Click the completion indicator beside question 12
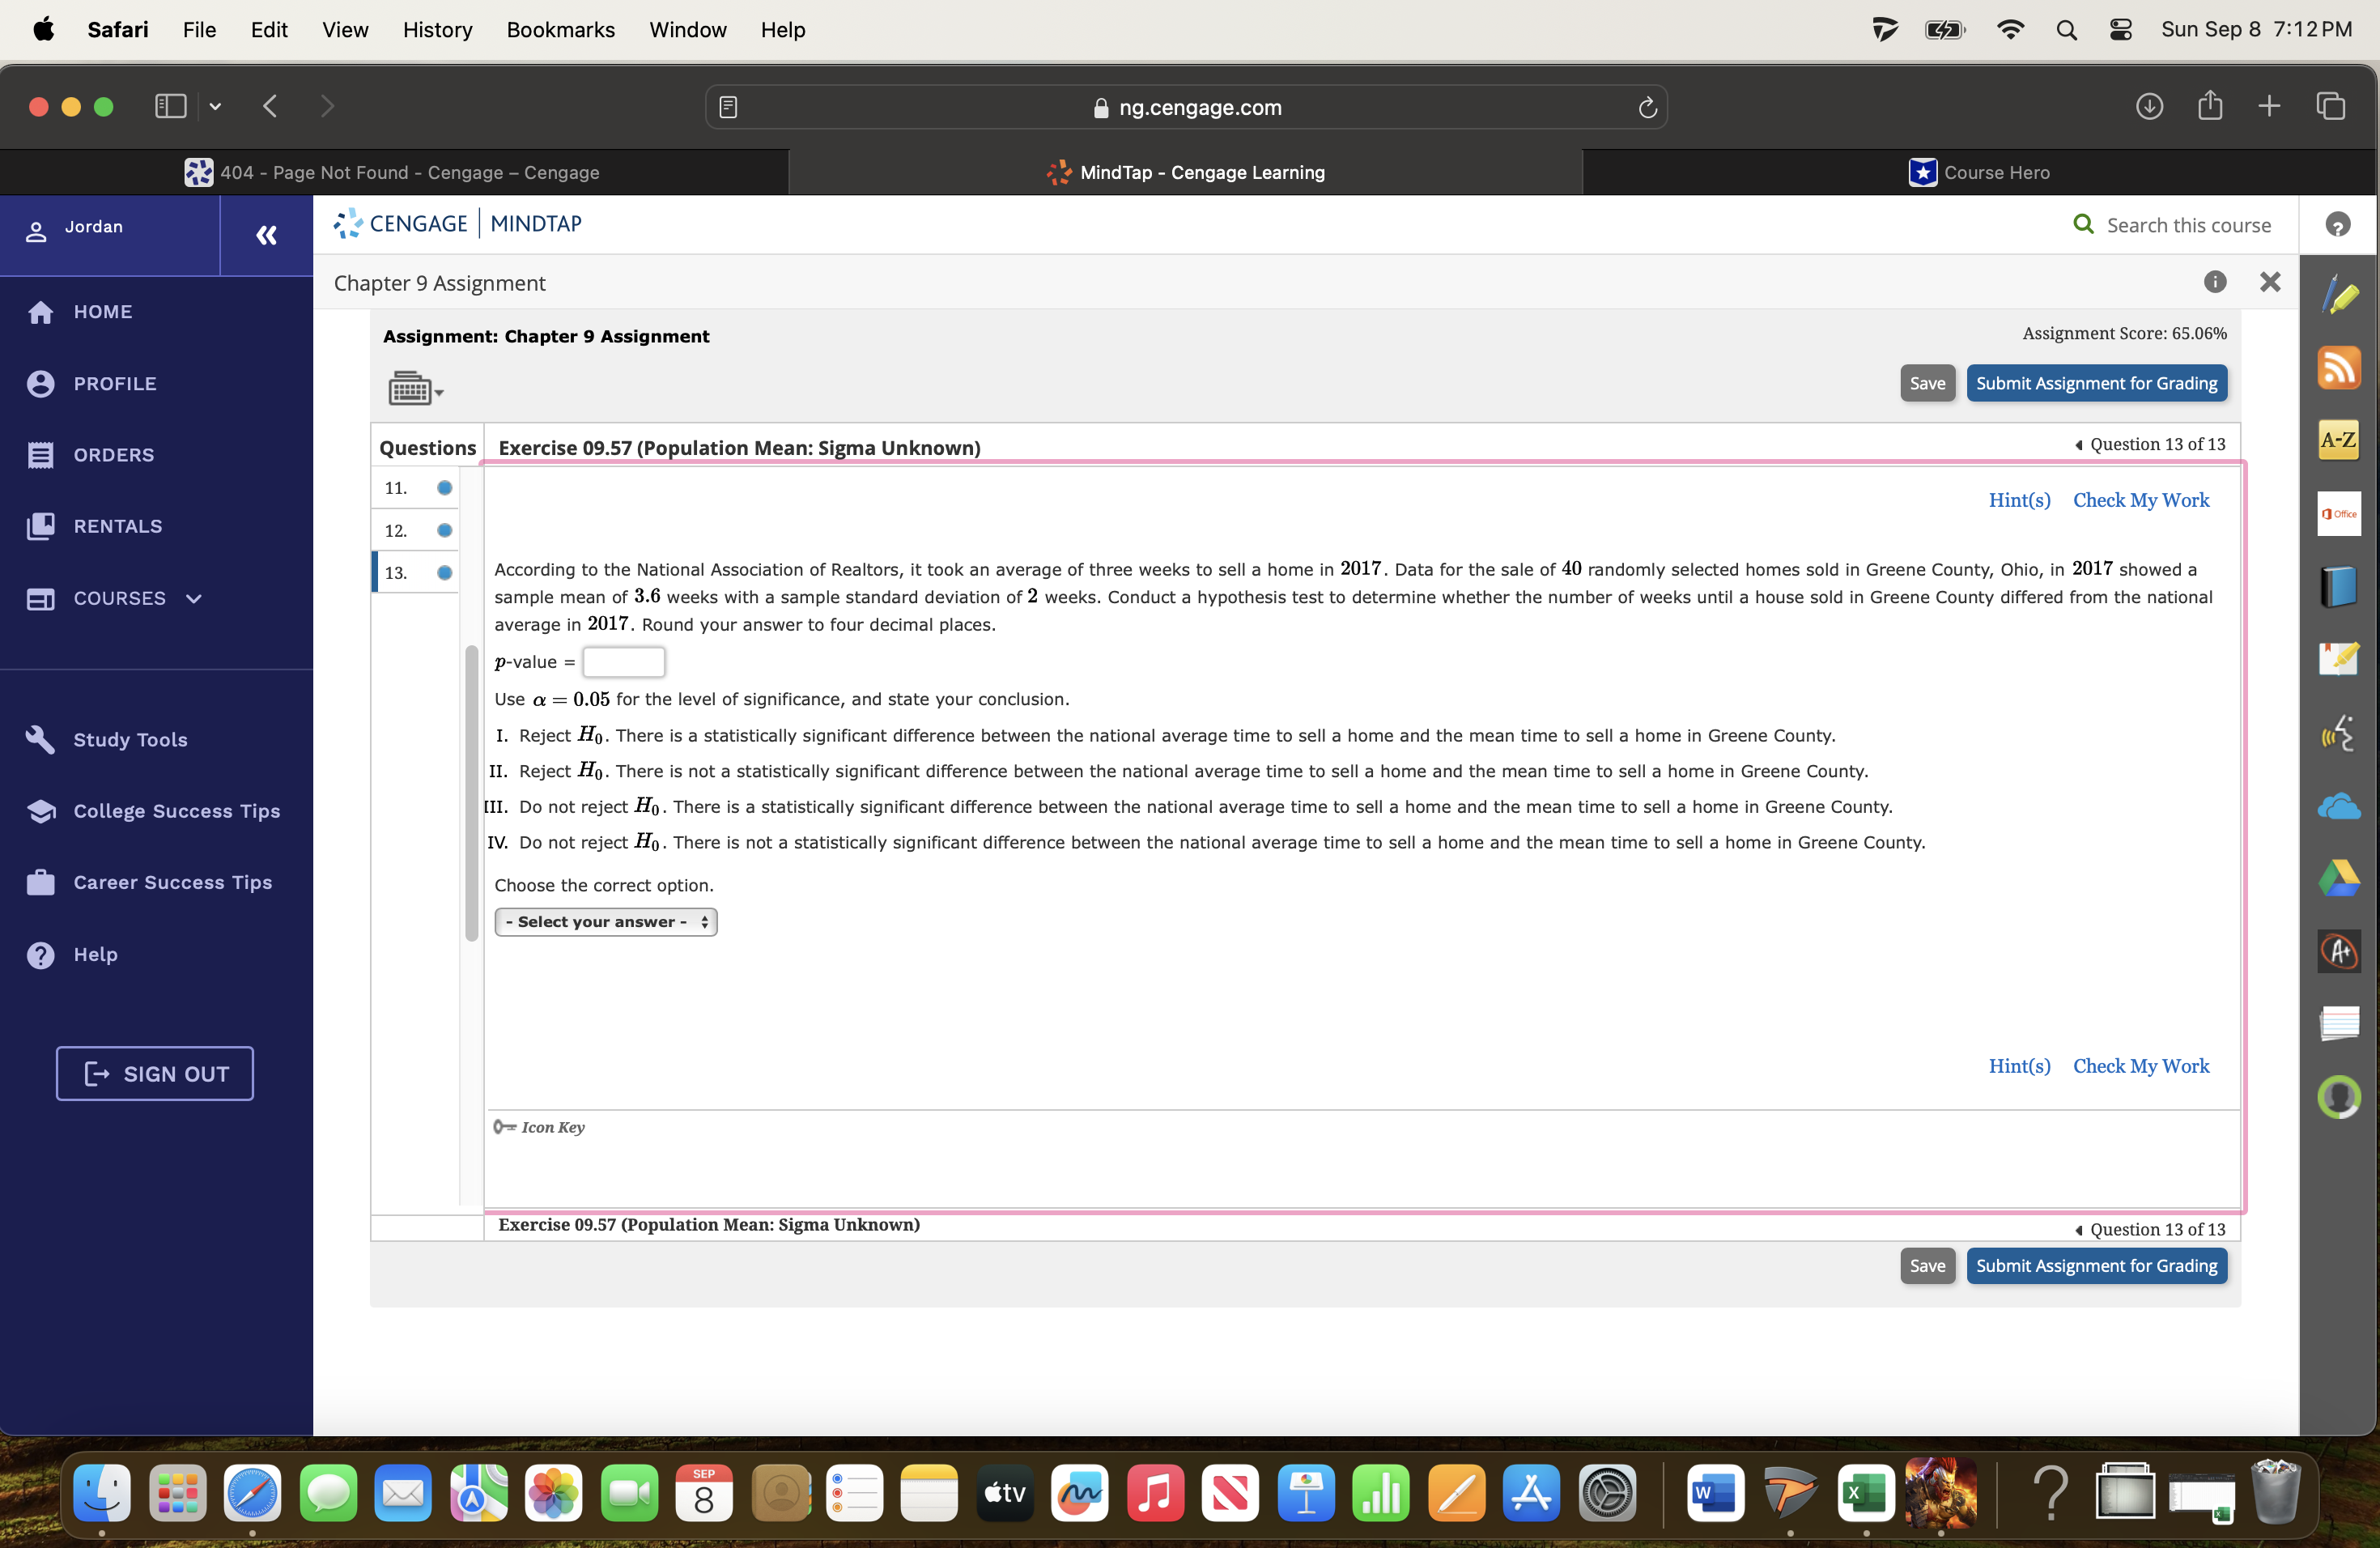Screen dimensions: 2380x1548 click(444, 530)
